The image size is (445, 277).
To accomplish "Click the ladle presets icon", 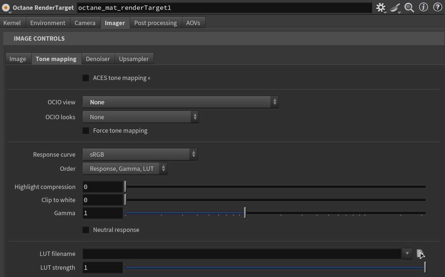I will [395, 8].
